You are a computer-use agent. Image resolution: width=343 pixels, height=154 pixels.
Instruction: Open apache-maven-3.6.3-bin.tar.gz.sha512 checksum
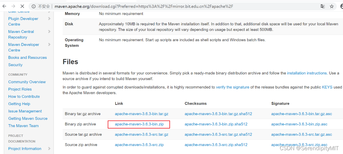pos(218,114)
